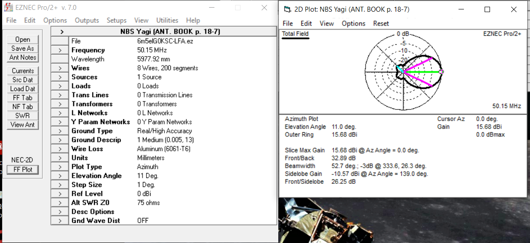
Task: Click the 75 ohms value
Action: tap(148, 203)
